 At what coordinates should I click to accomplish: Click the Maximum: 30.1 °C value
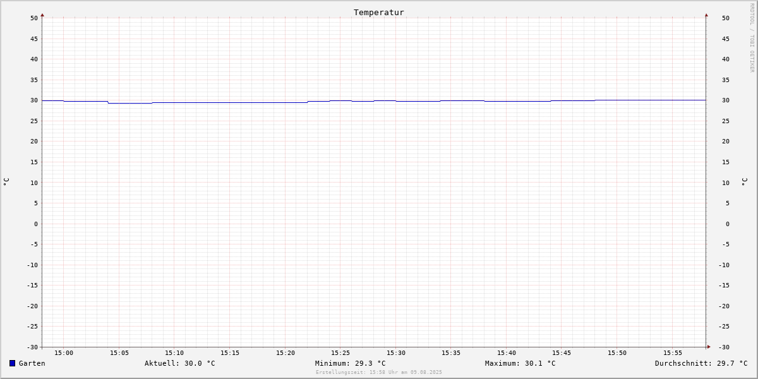(x=520, y=363)
